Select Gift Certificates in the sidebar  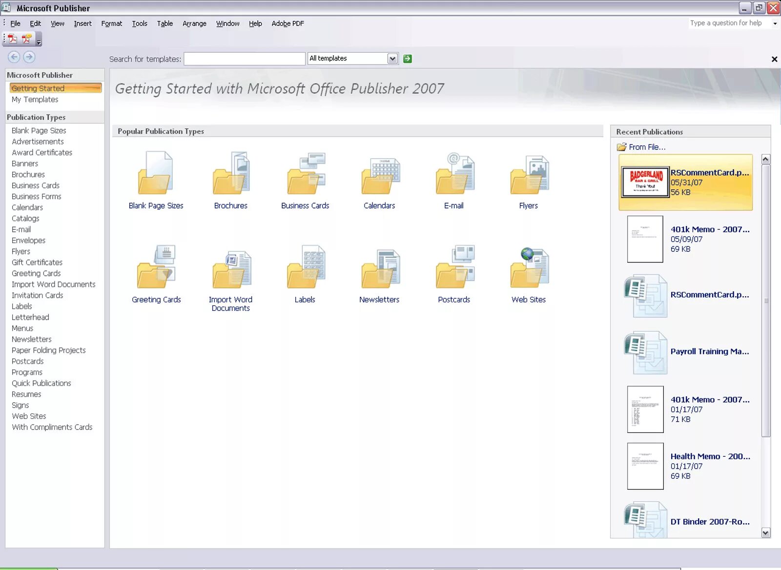pyautogui.click(x=37, y=263)
